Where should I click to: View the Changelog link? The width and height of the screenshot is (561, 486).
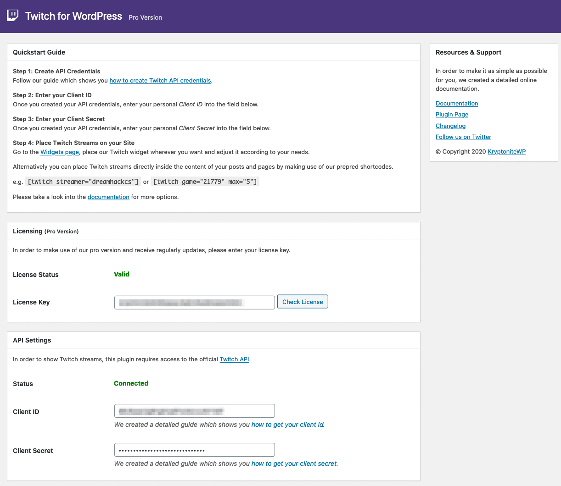pos(451,126)
